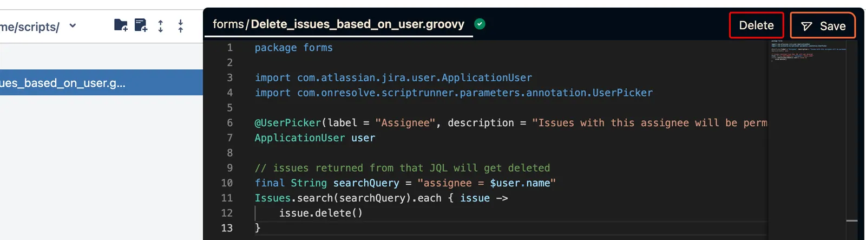Open the scripts path dropdown chevron
Screen dimensions: 866x240
73,25
